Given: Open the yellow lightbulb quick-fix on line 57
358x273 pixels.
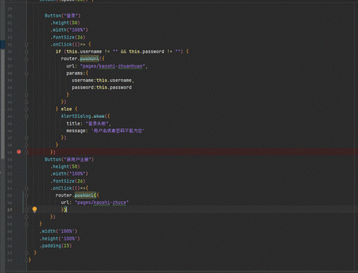Looking at the screenshot, I should pos(35,210).
